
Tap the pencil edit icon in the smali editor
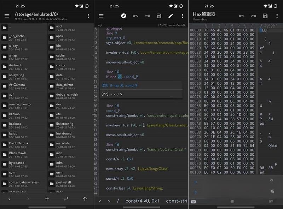(171, 16)
